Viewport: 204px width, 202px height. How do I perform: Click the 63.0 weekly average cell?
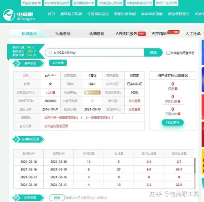[x=179, y=169]
